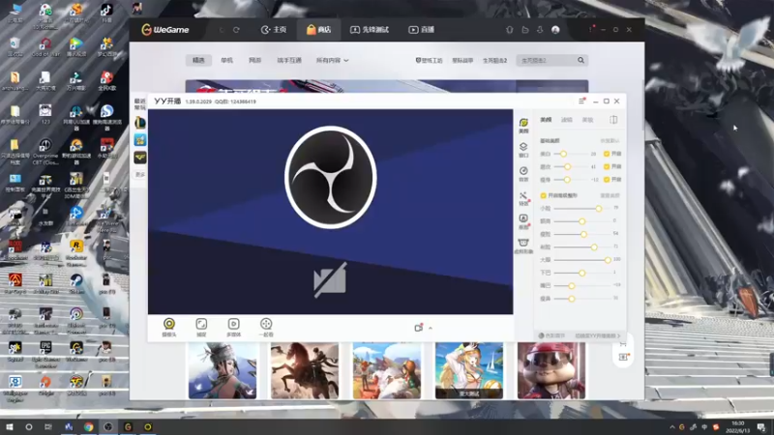Click the switch-to-YY-beauty link at panel bottom
Image resolution: width=774 pixels, height=435 pixels.
(597, 335)
